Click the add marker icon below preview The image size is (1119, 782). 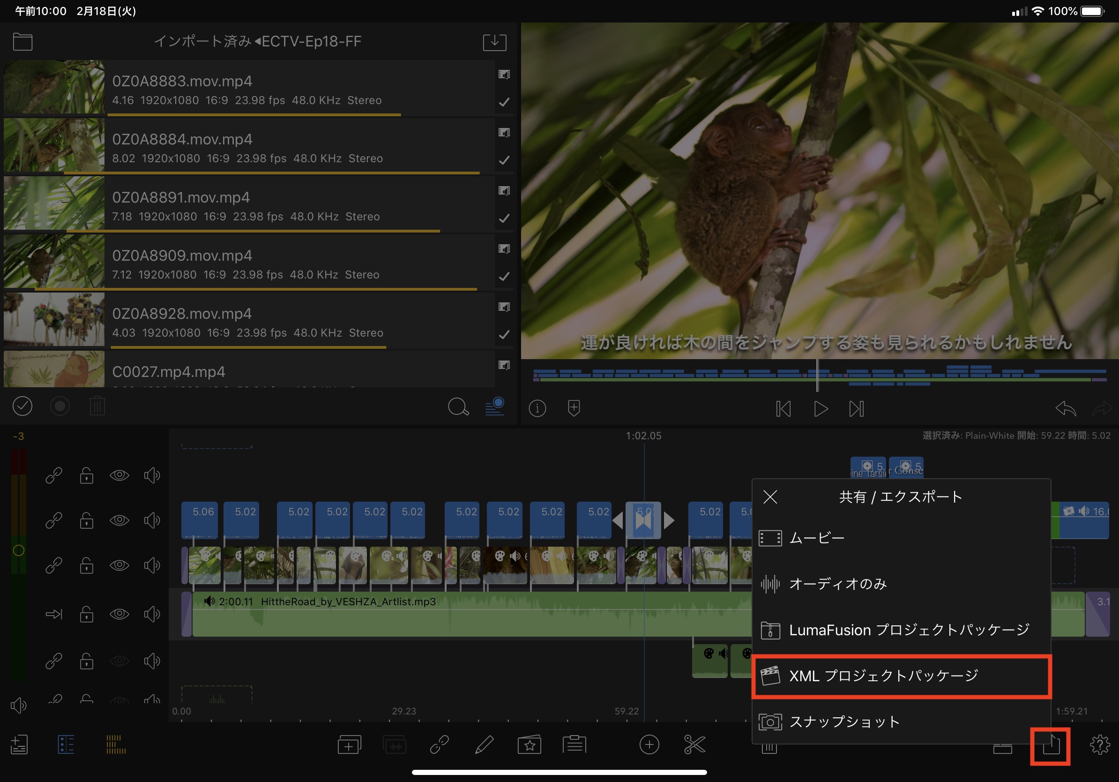(x=574, y=408)
